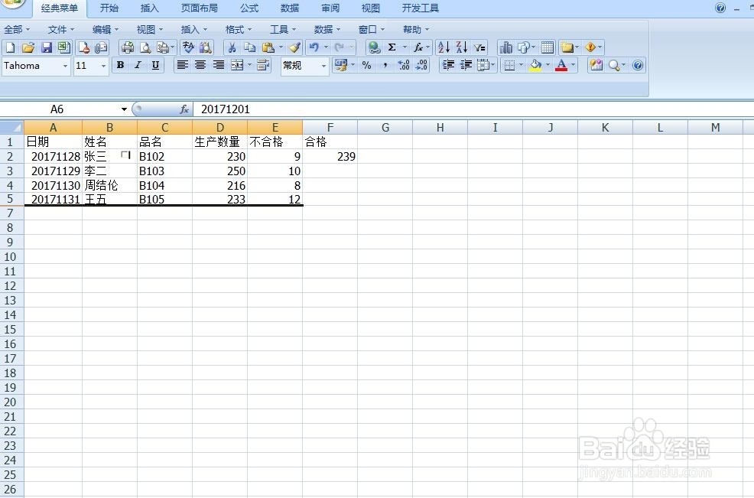
Task: Click the fill color paint bucket
Action: click(x=535, y=65)
